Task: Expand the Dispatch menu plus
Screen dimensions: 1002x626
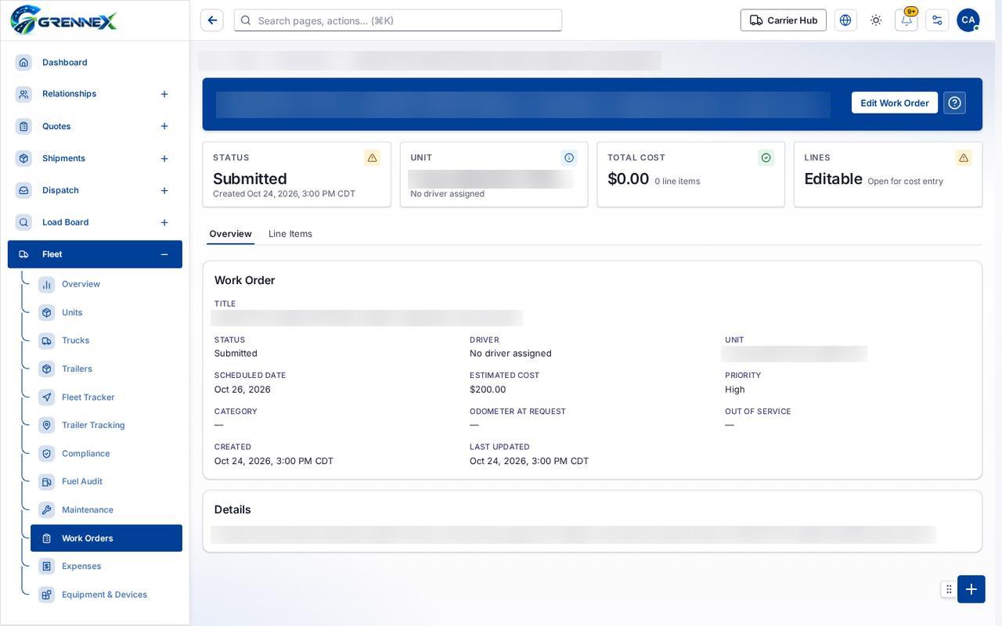Action: pos(164,190)
